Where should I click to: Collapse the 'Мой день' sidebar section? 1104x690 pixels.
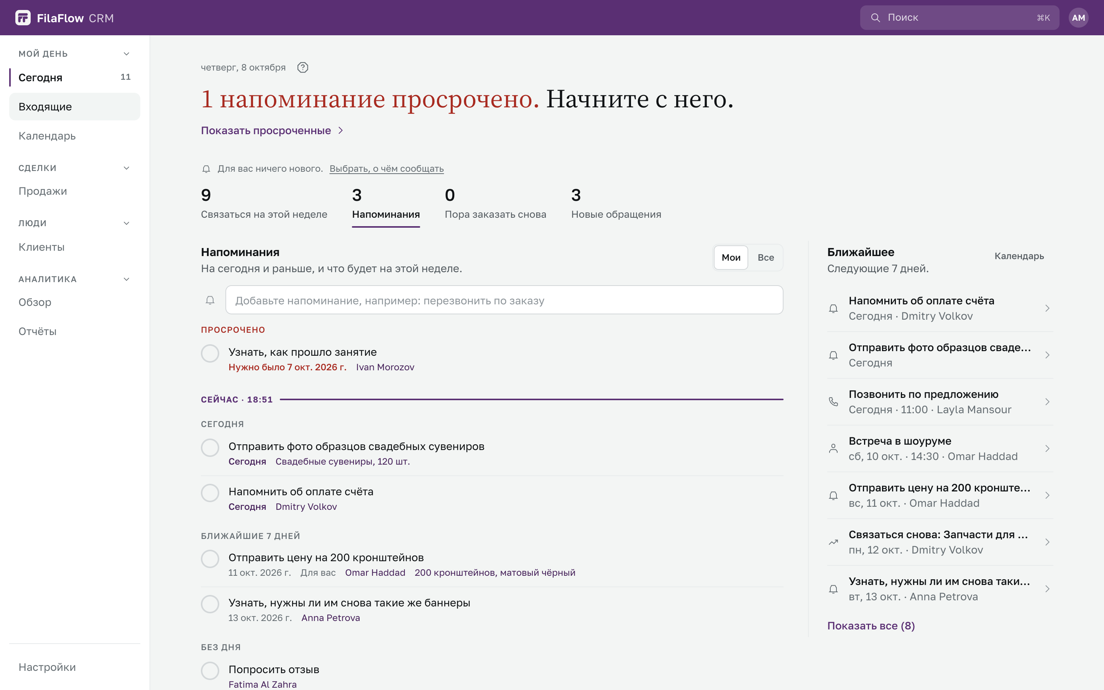(127, 54)
